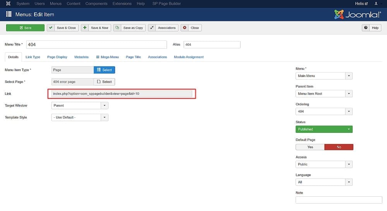Viewport: 387px width, 211px height.
Task: Click the Helix link in top bar
Action: click(361, 3)
